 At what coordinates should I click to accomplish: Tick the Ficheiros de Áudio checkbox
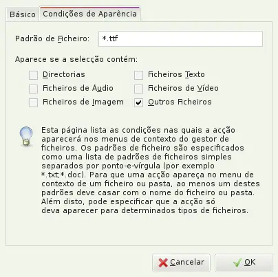point(33,89)
